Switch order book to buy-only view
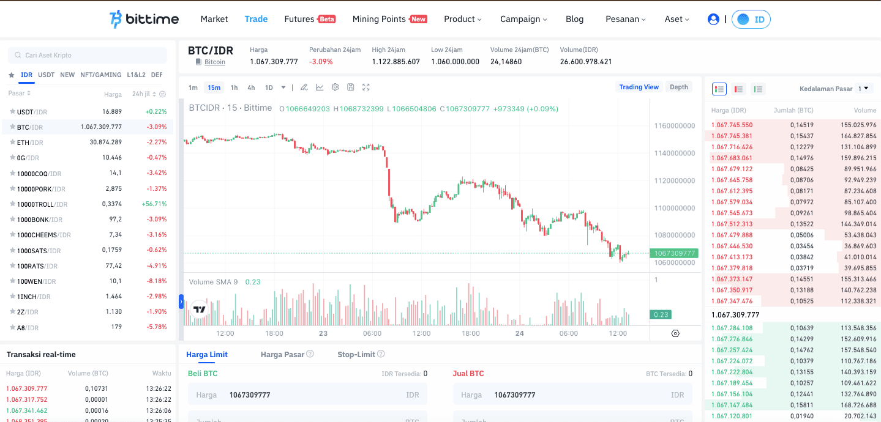The width and height of the screenshot is (881, 422). 758,89
